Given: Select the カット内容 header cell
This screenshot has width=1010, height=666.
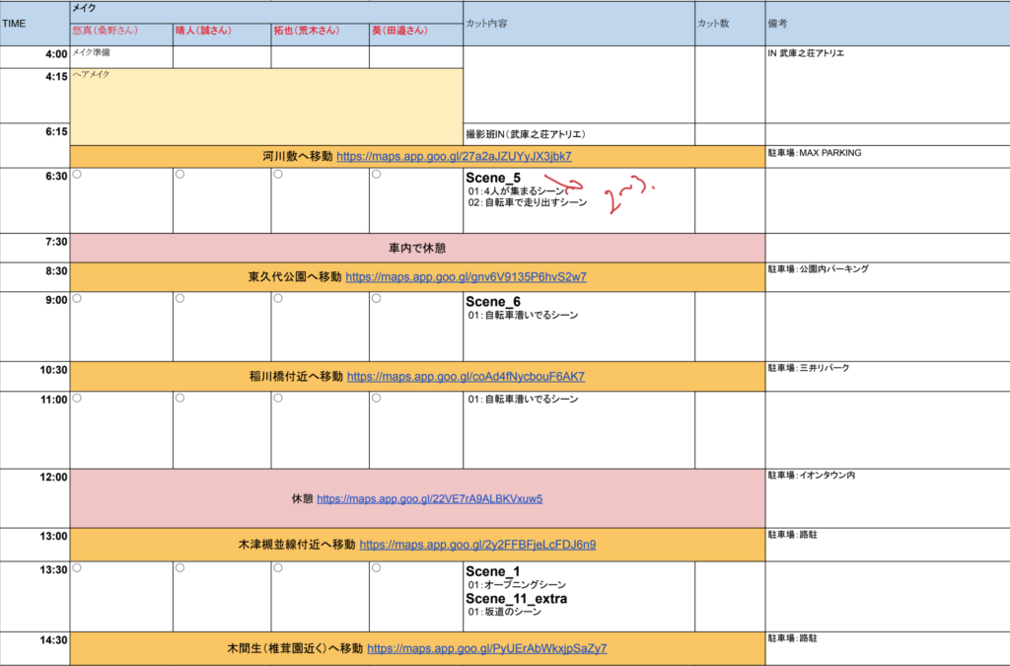Looking at the screenshot, I should click(x=578, y=23).
